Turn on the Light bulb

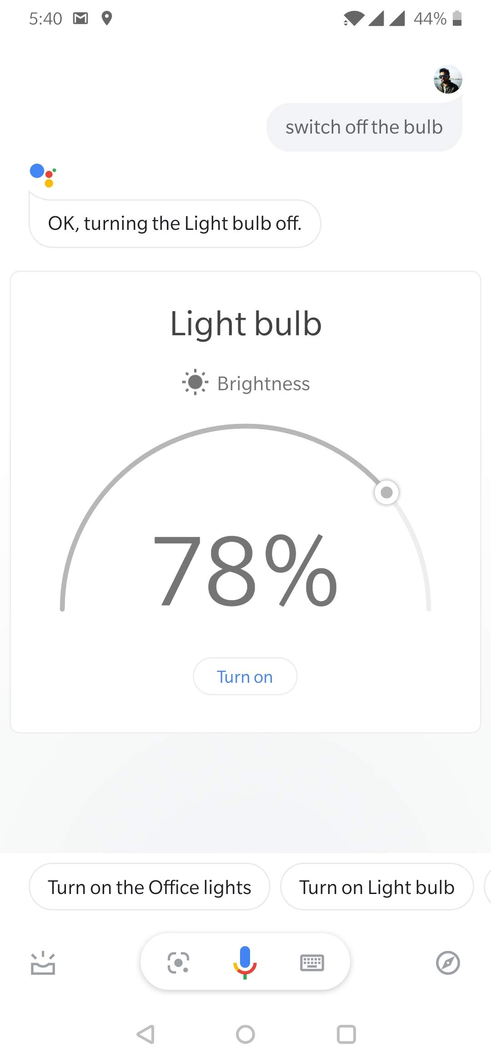[x=245, y=676]
